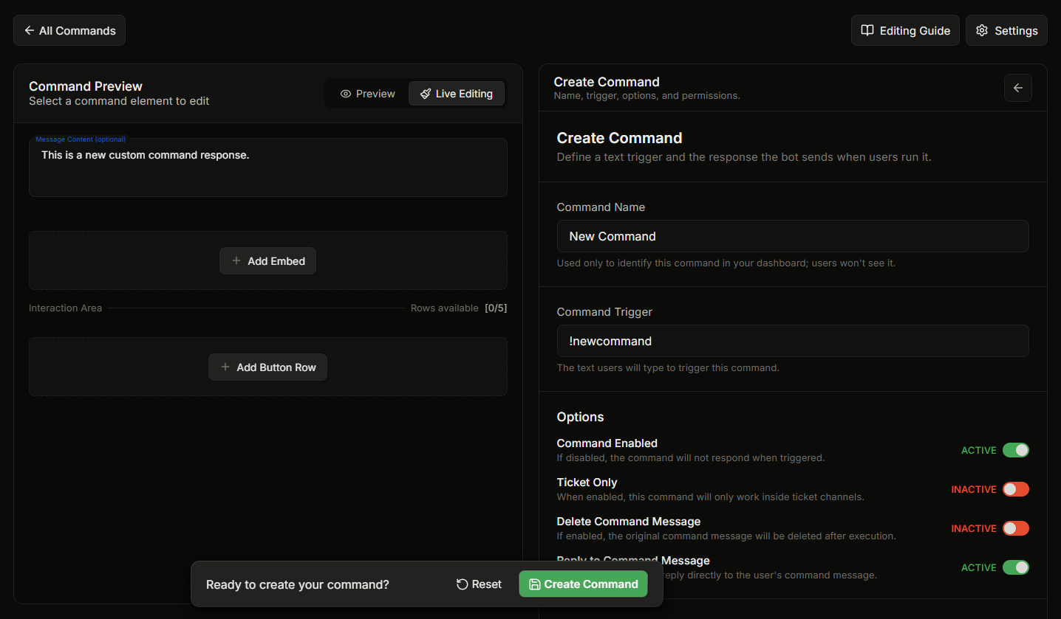
Task: Toggle the Ticket Only switch
Action: coord(1015,489)
